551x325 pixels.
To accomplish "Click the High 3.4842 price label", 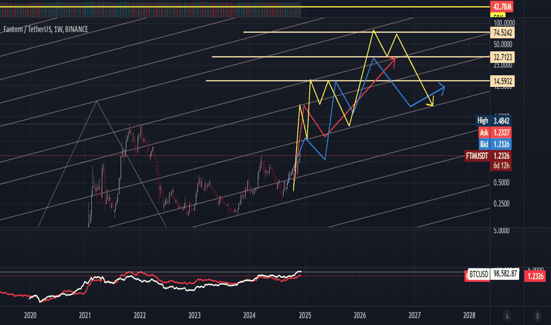I will (494, 121).
